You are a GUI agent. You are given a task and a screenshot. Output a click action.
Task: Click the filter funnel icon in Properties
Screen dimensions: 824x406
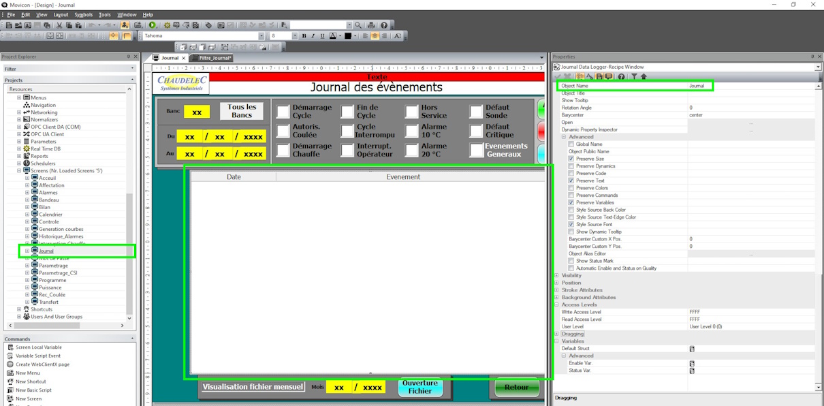[x=633, y=76]
